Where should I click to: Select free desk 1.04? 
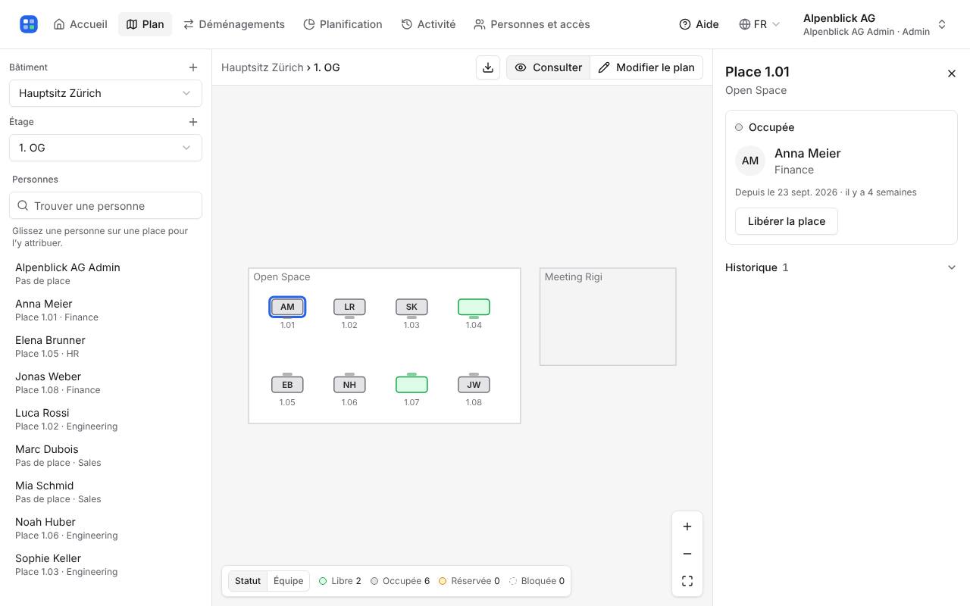point(474,307)
